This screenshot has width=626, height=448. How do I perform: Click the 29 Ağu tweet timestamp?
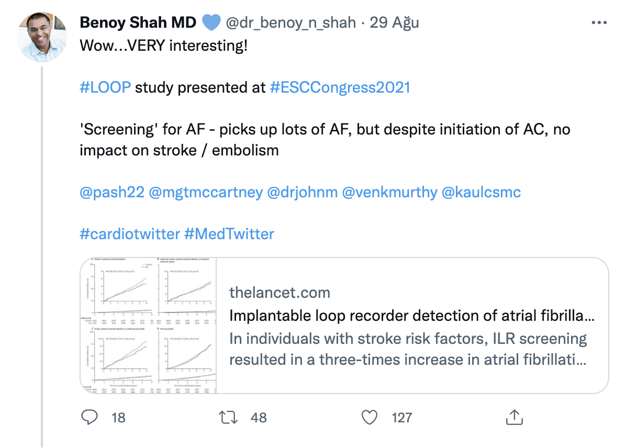point(394,23)
